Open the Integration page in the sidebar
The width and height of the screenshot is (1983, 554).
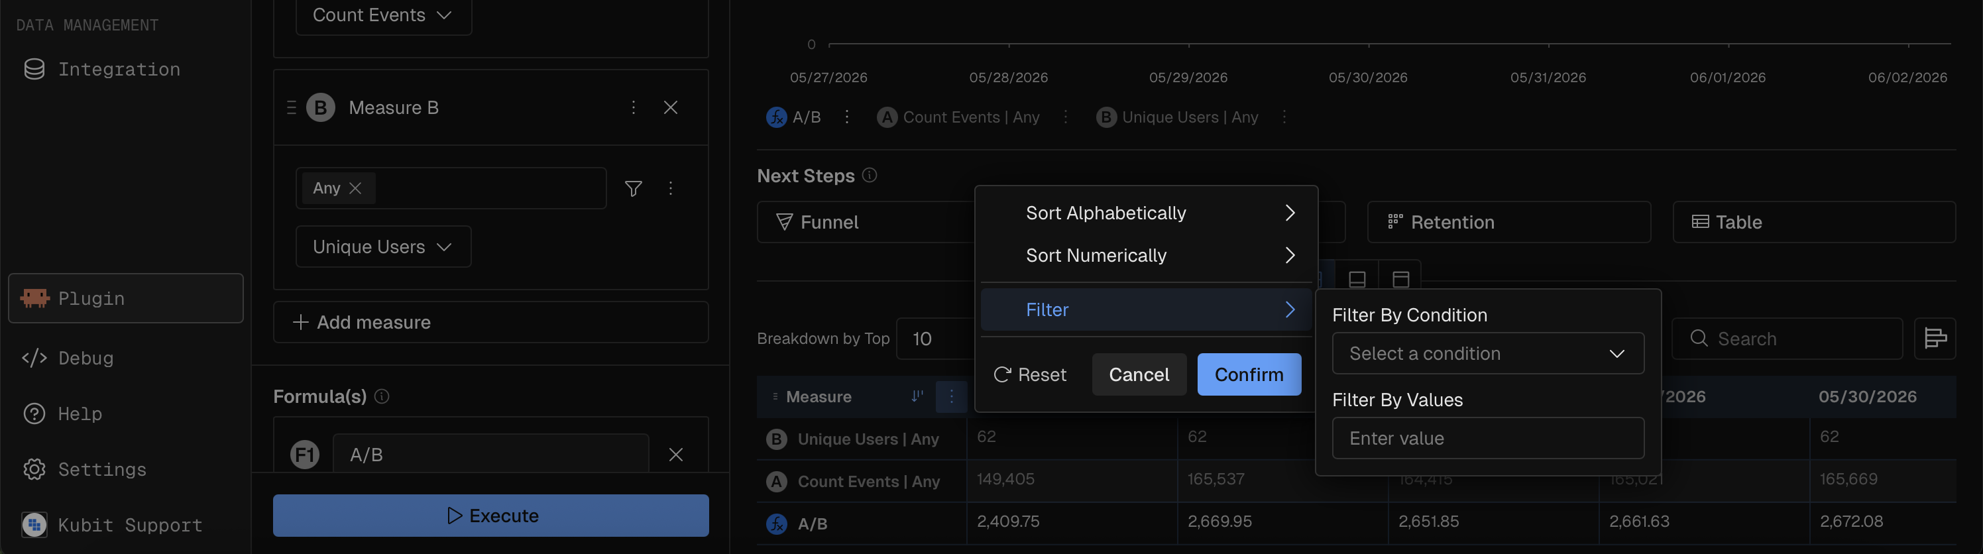[x=102, y=69]
